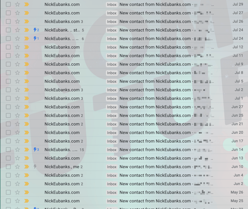Star the May 26 email
This screenshot has height=209, width=248.
(17, 192)
